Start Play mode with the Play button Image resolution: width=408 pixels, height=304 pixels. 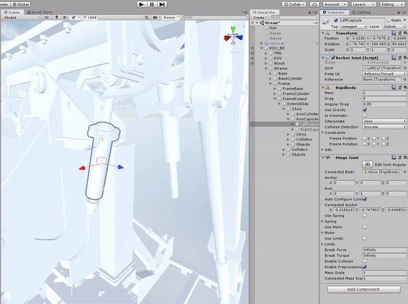(141, 5)
